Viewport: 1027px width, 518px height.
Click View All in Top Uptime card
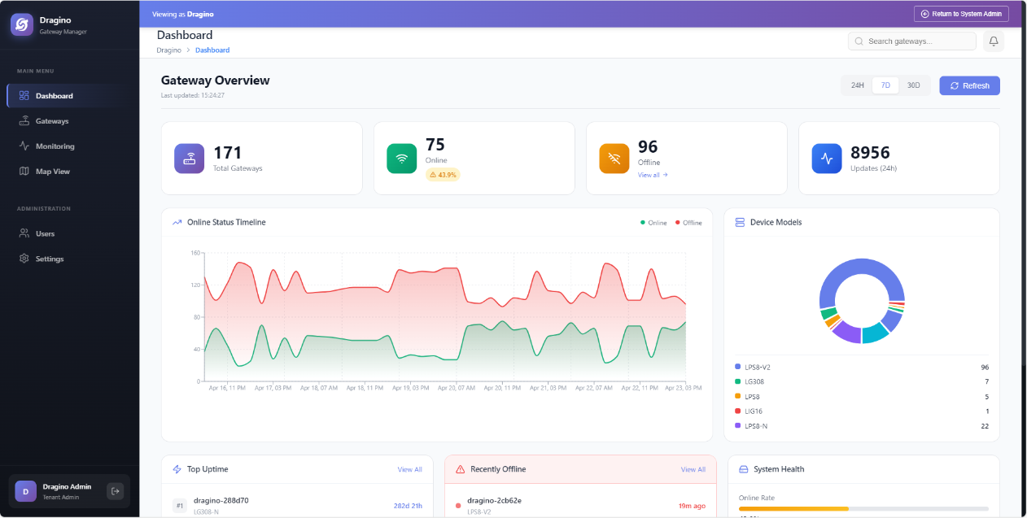point(410,469)
